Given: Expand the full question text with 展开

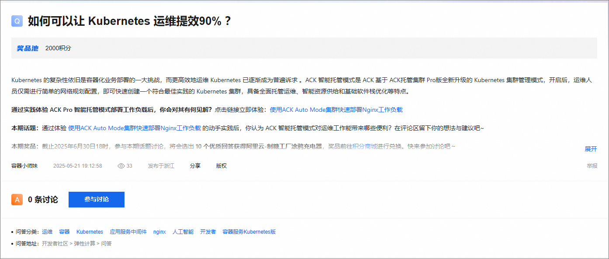Looking at the screenshot, I should [x=591, y=149].
